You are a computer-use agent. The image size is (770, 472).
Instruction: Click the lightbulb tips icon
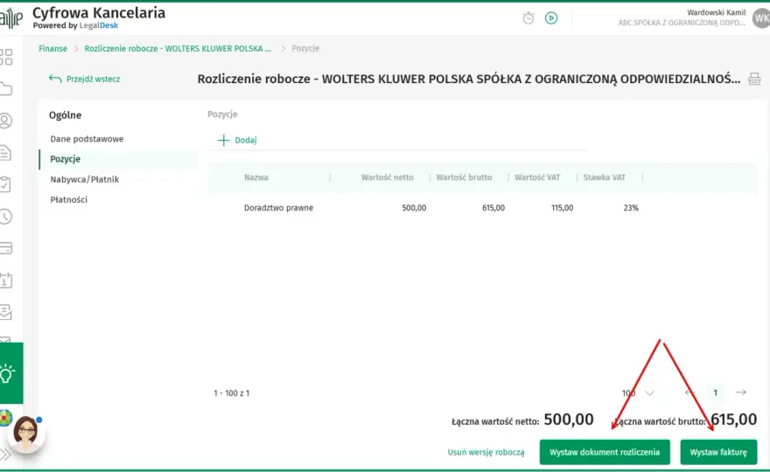tap(7, 374)
